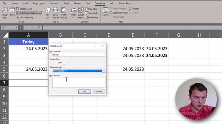Toggle Design Mode
The height and width of the screenshot is (124, 222).
(x=81, y=13)
